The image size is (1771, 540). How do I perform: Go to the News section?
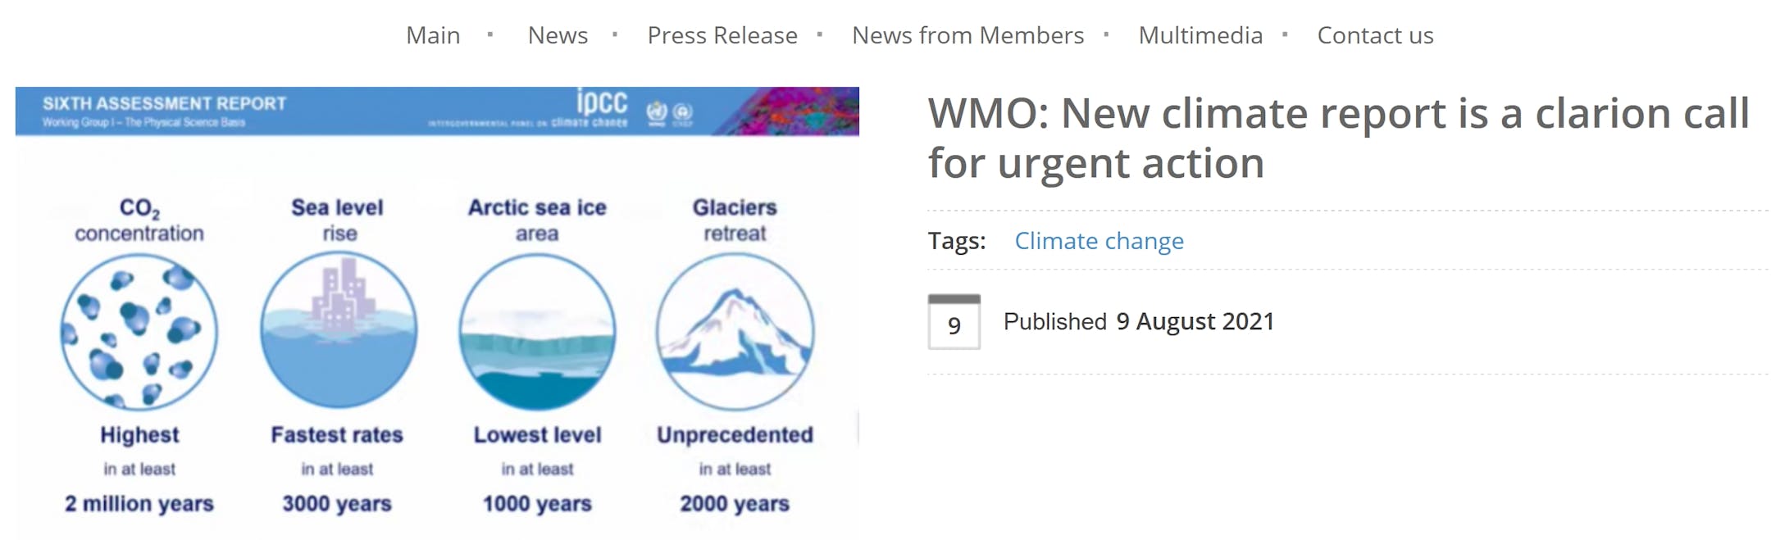click(558, 35)
